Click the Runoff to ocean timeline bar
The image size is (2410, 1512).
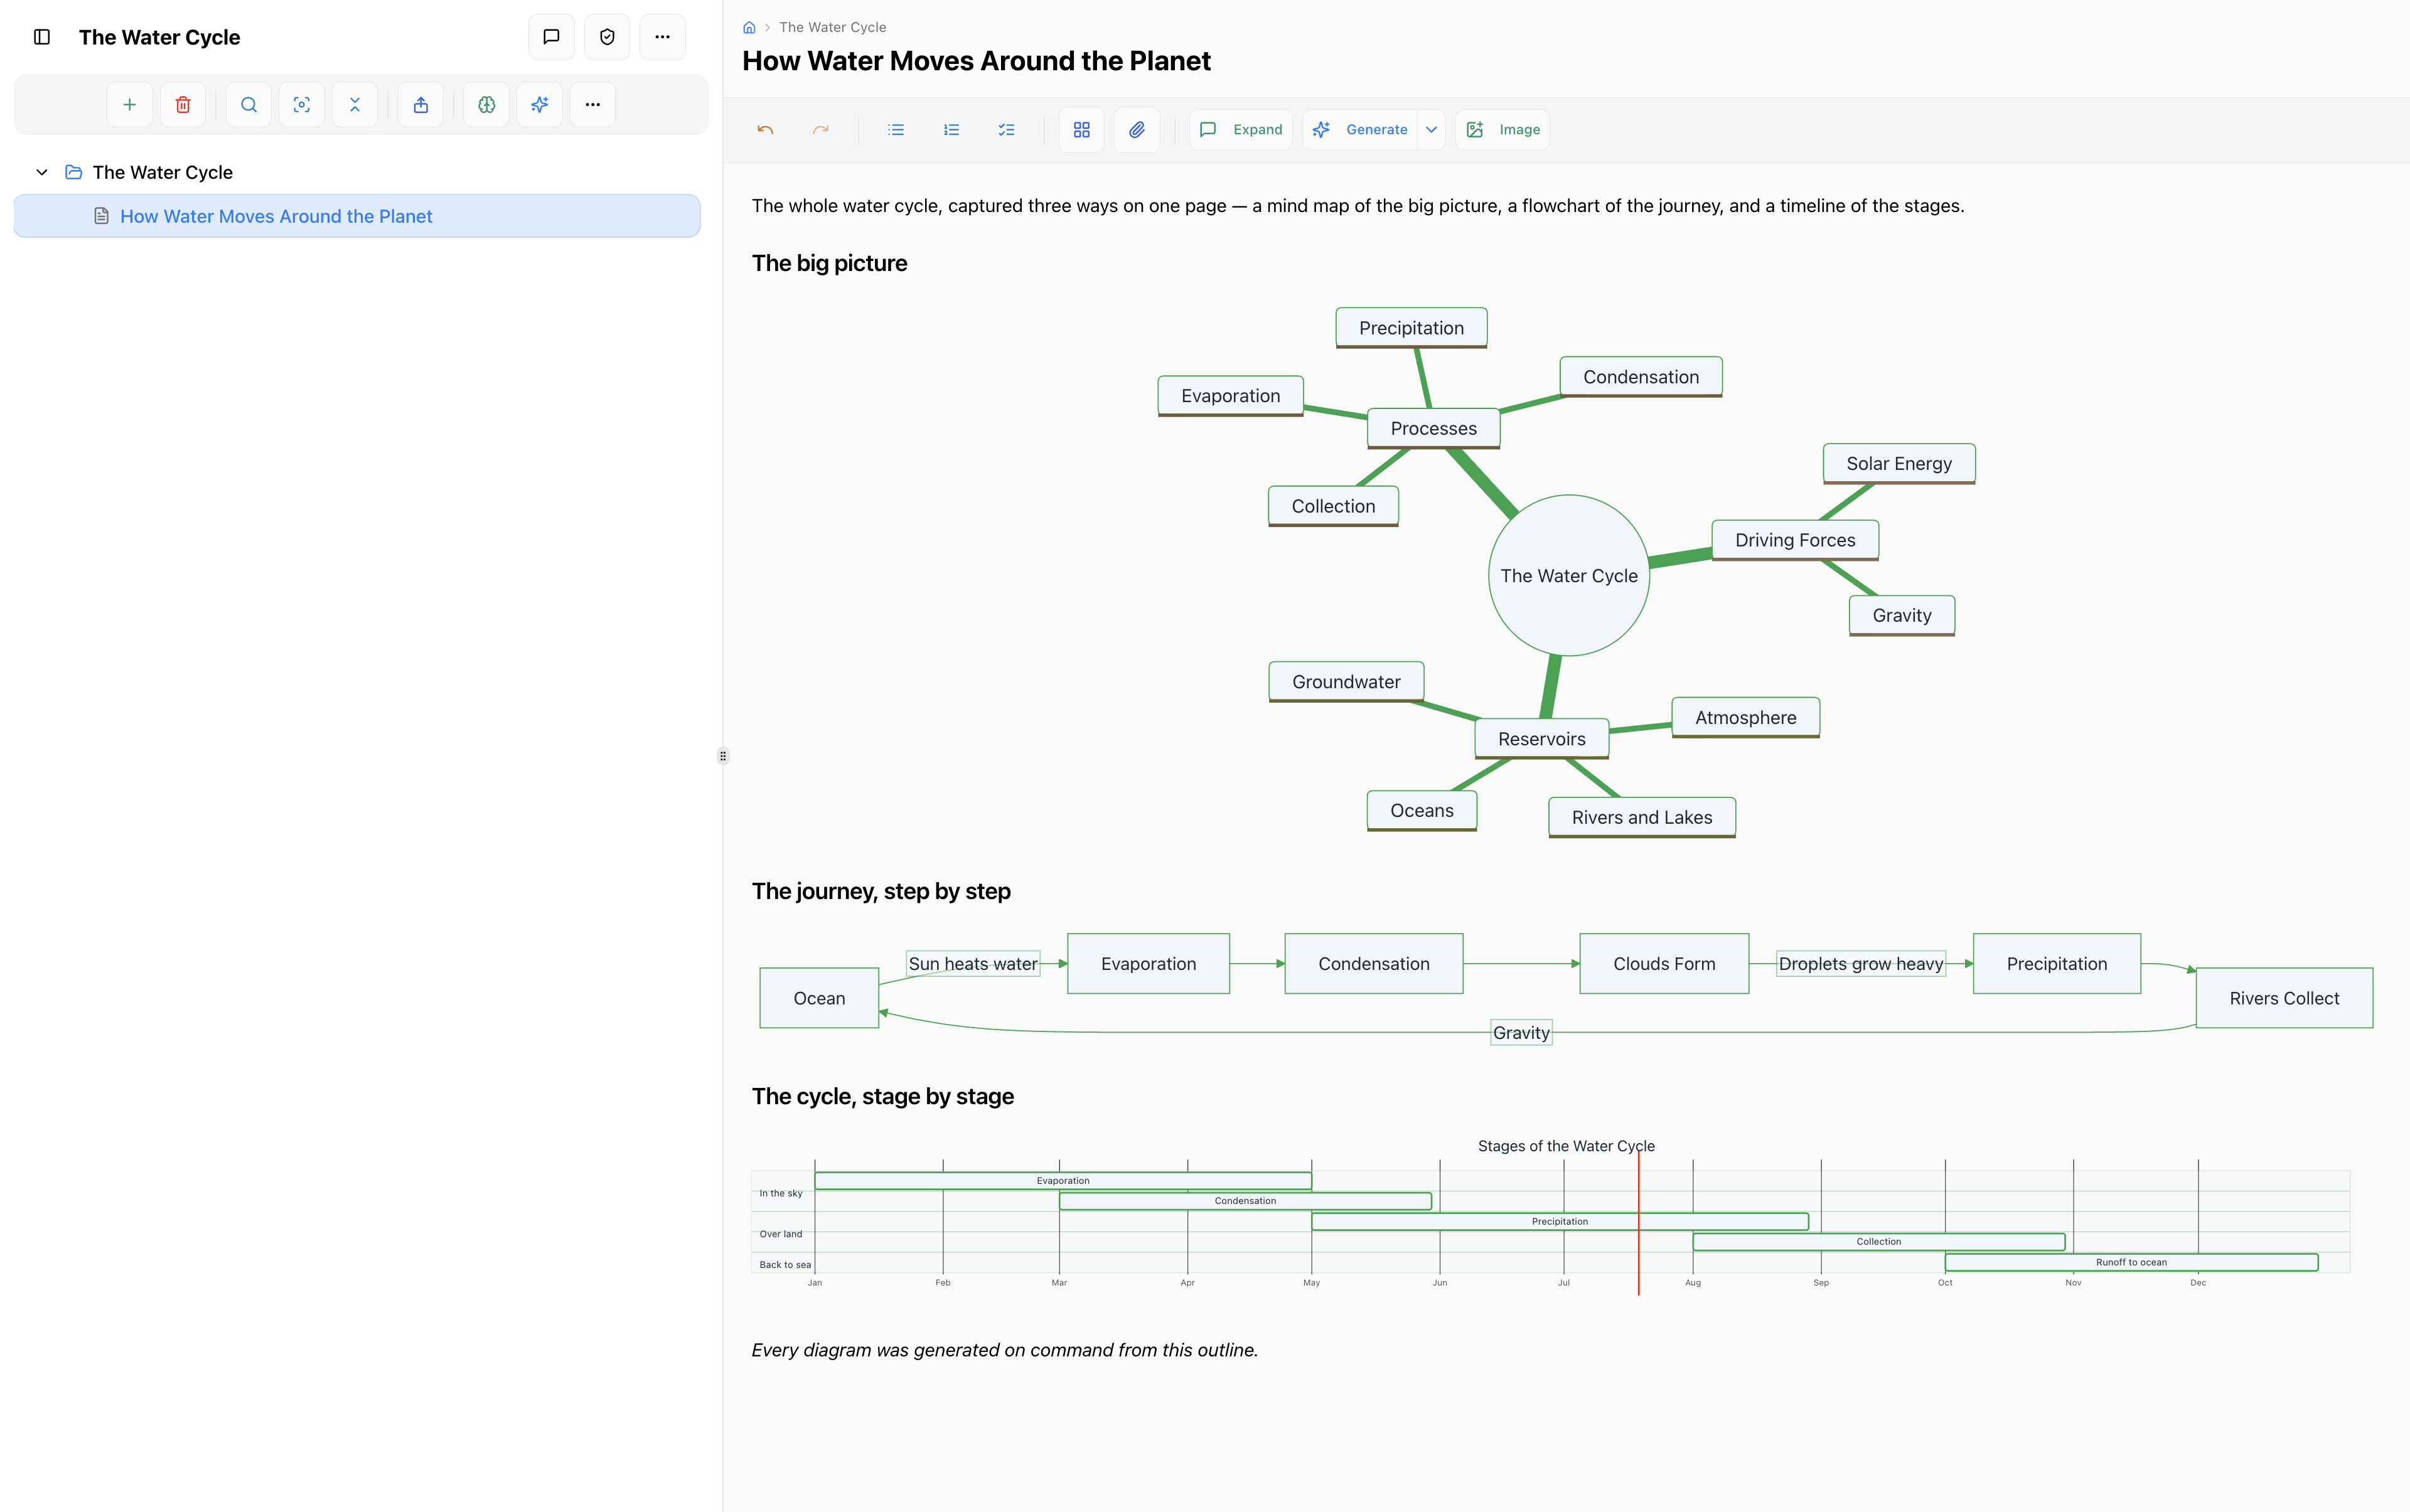pos(2132,1263)
